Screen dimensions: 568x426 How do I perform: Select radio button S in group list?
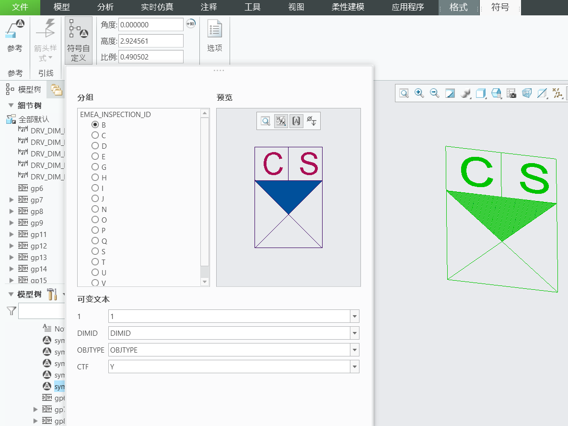[x=95, y=251]
